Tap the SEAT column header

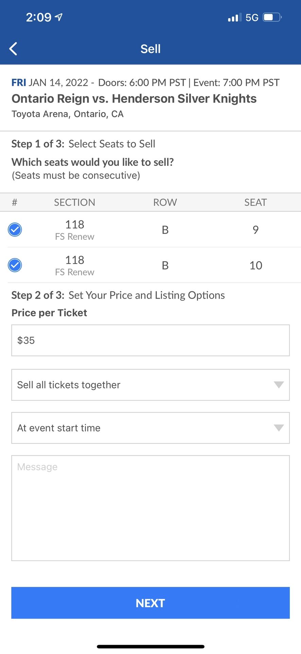(255, 202)
